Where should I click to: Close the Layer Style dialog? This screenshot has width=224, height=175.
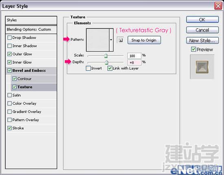pos(218,6)
